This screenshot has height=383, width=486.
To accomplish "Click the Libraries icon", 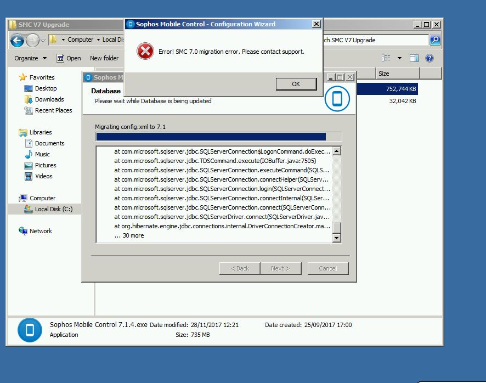I will pyautogui.click(x=22, y=132).
